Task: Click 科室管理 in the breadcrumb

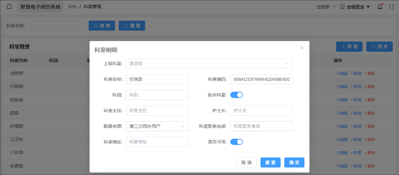Action: click(x=92, y=7)
